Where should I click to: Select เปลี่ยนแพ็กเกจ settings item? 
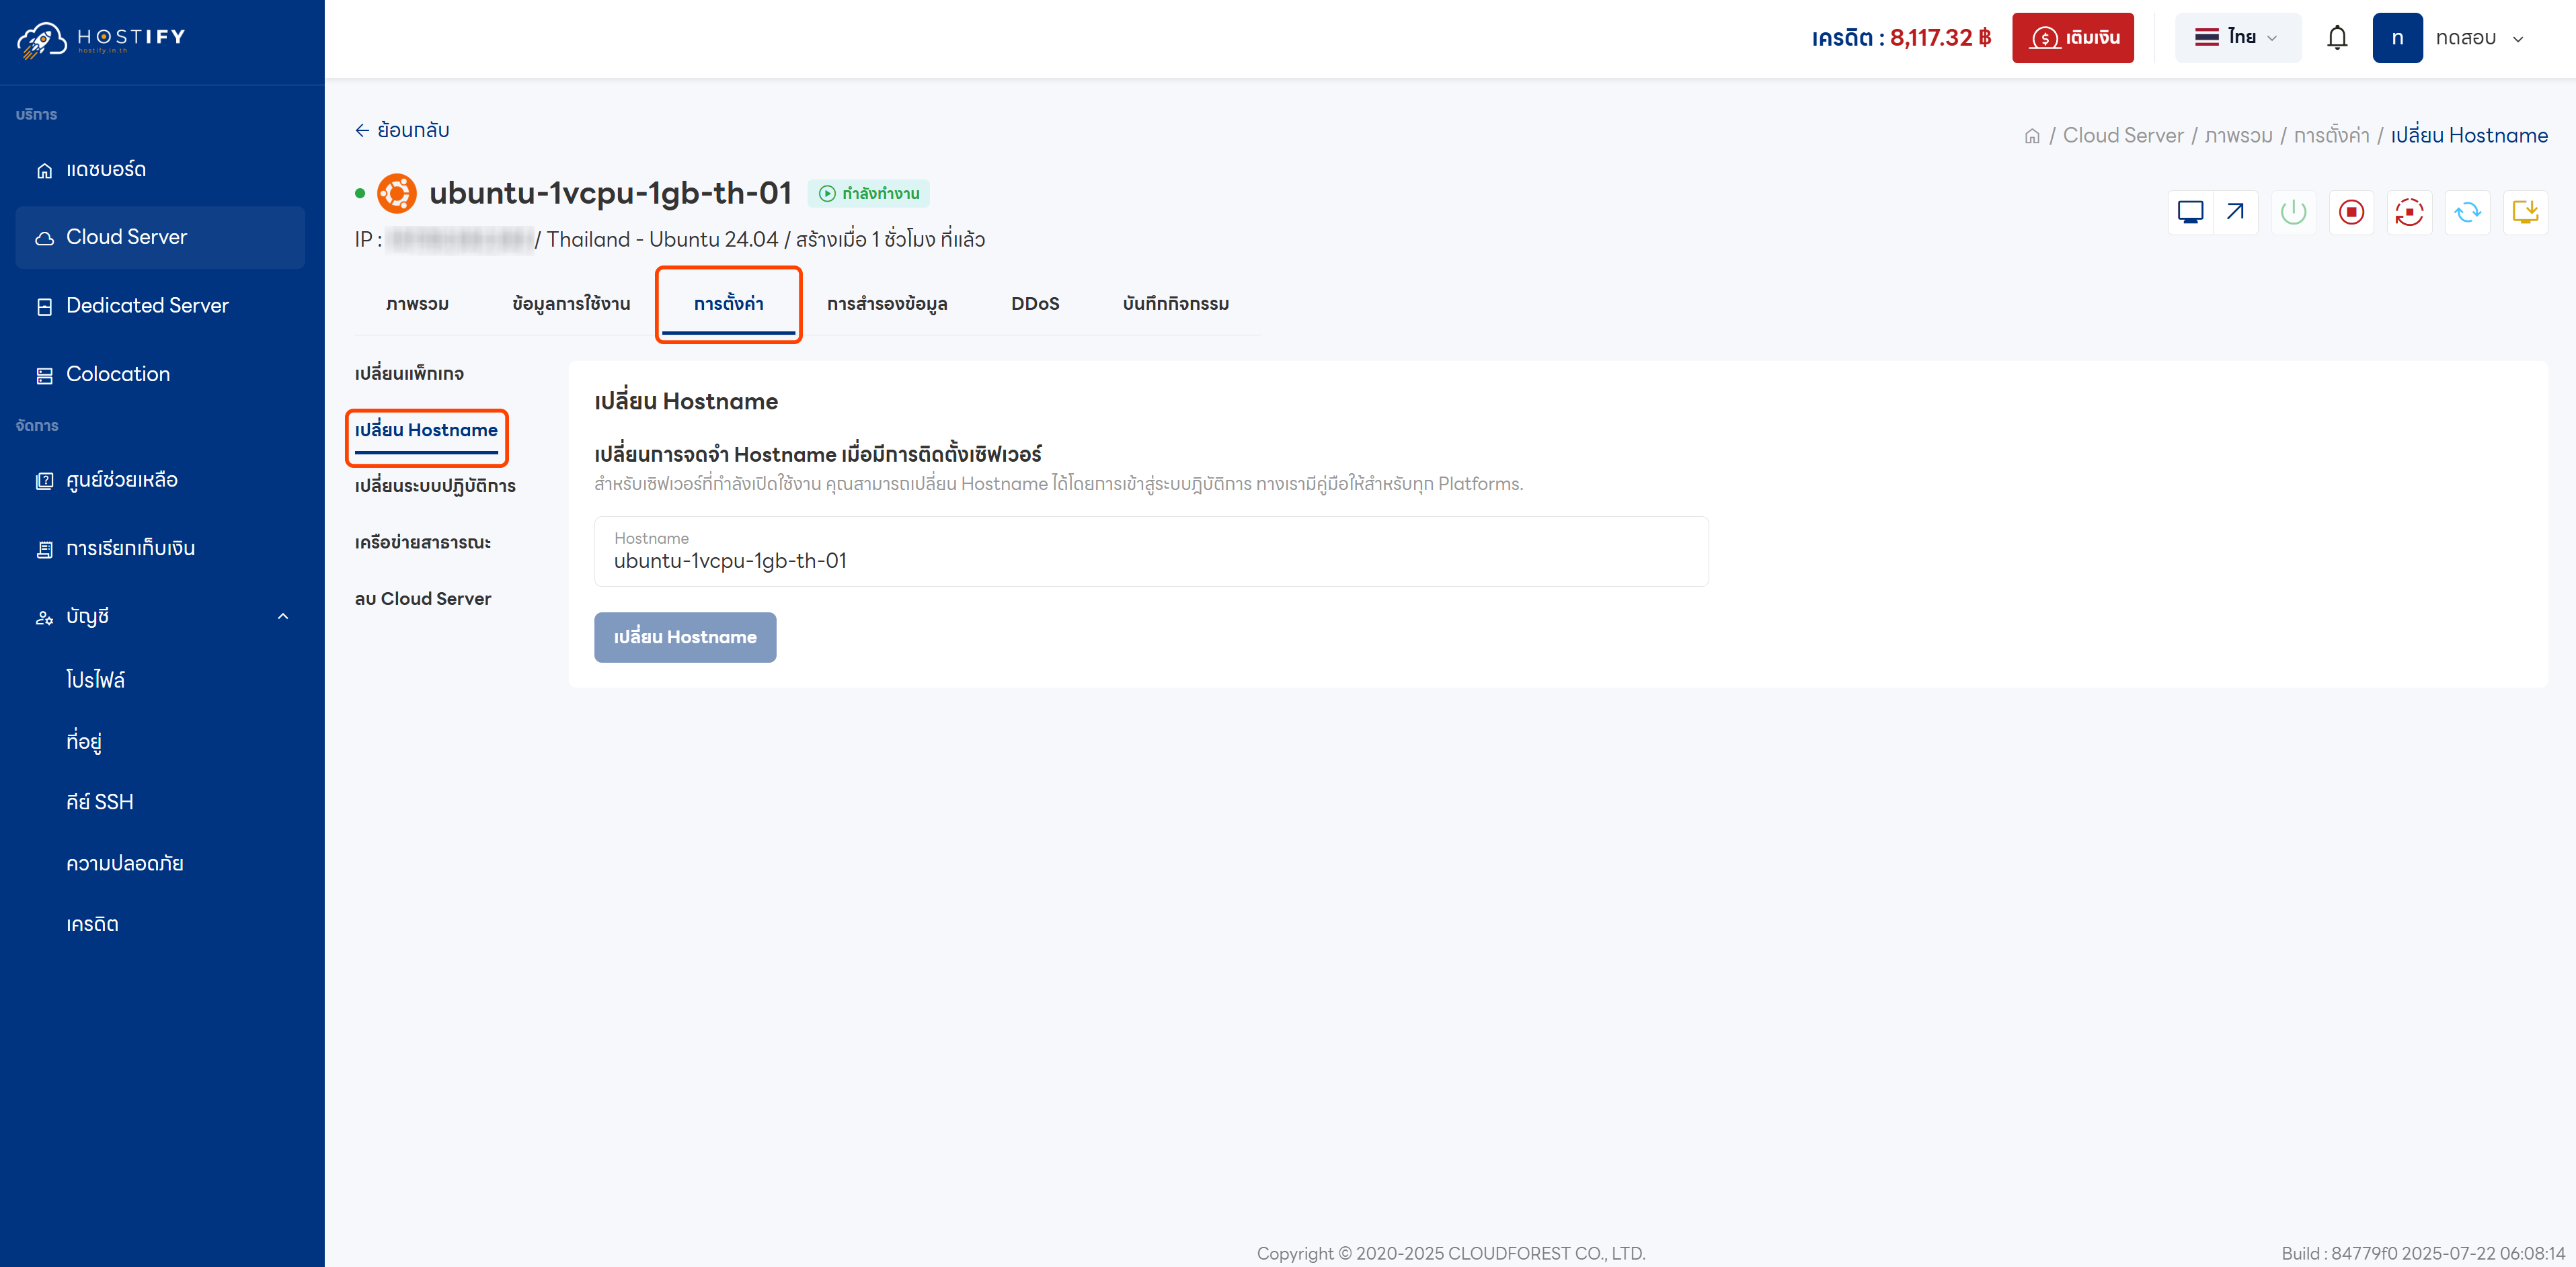point(409,374)
